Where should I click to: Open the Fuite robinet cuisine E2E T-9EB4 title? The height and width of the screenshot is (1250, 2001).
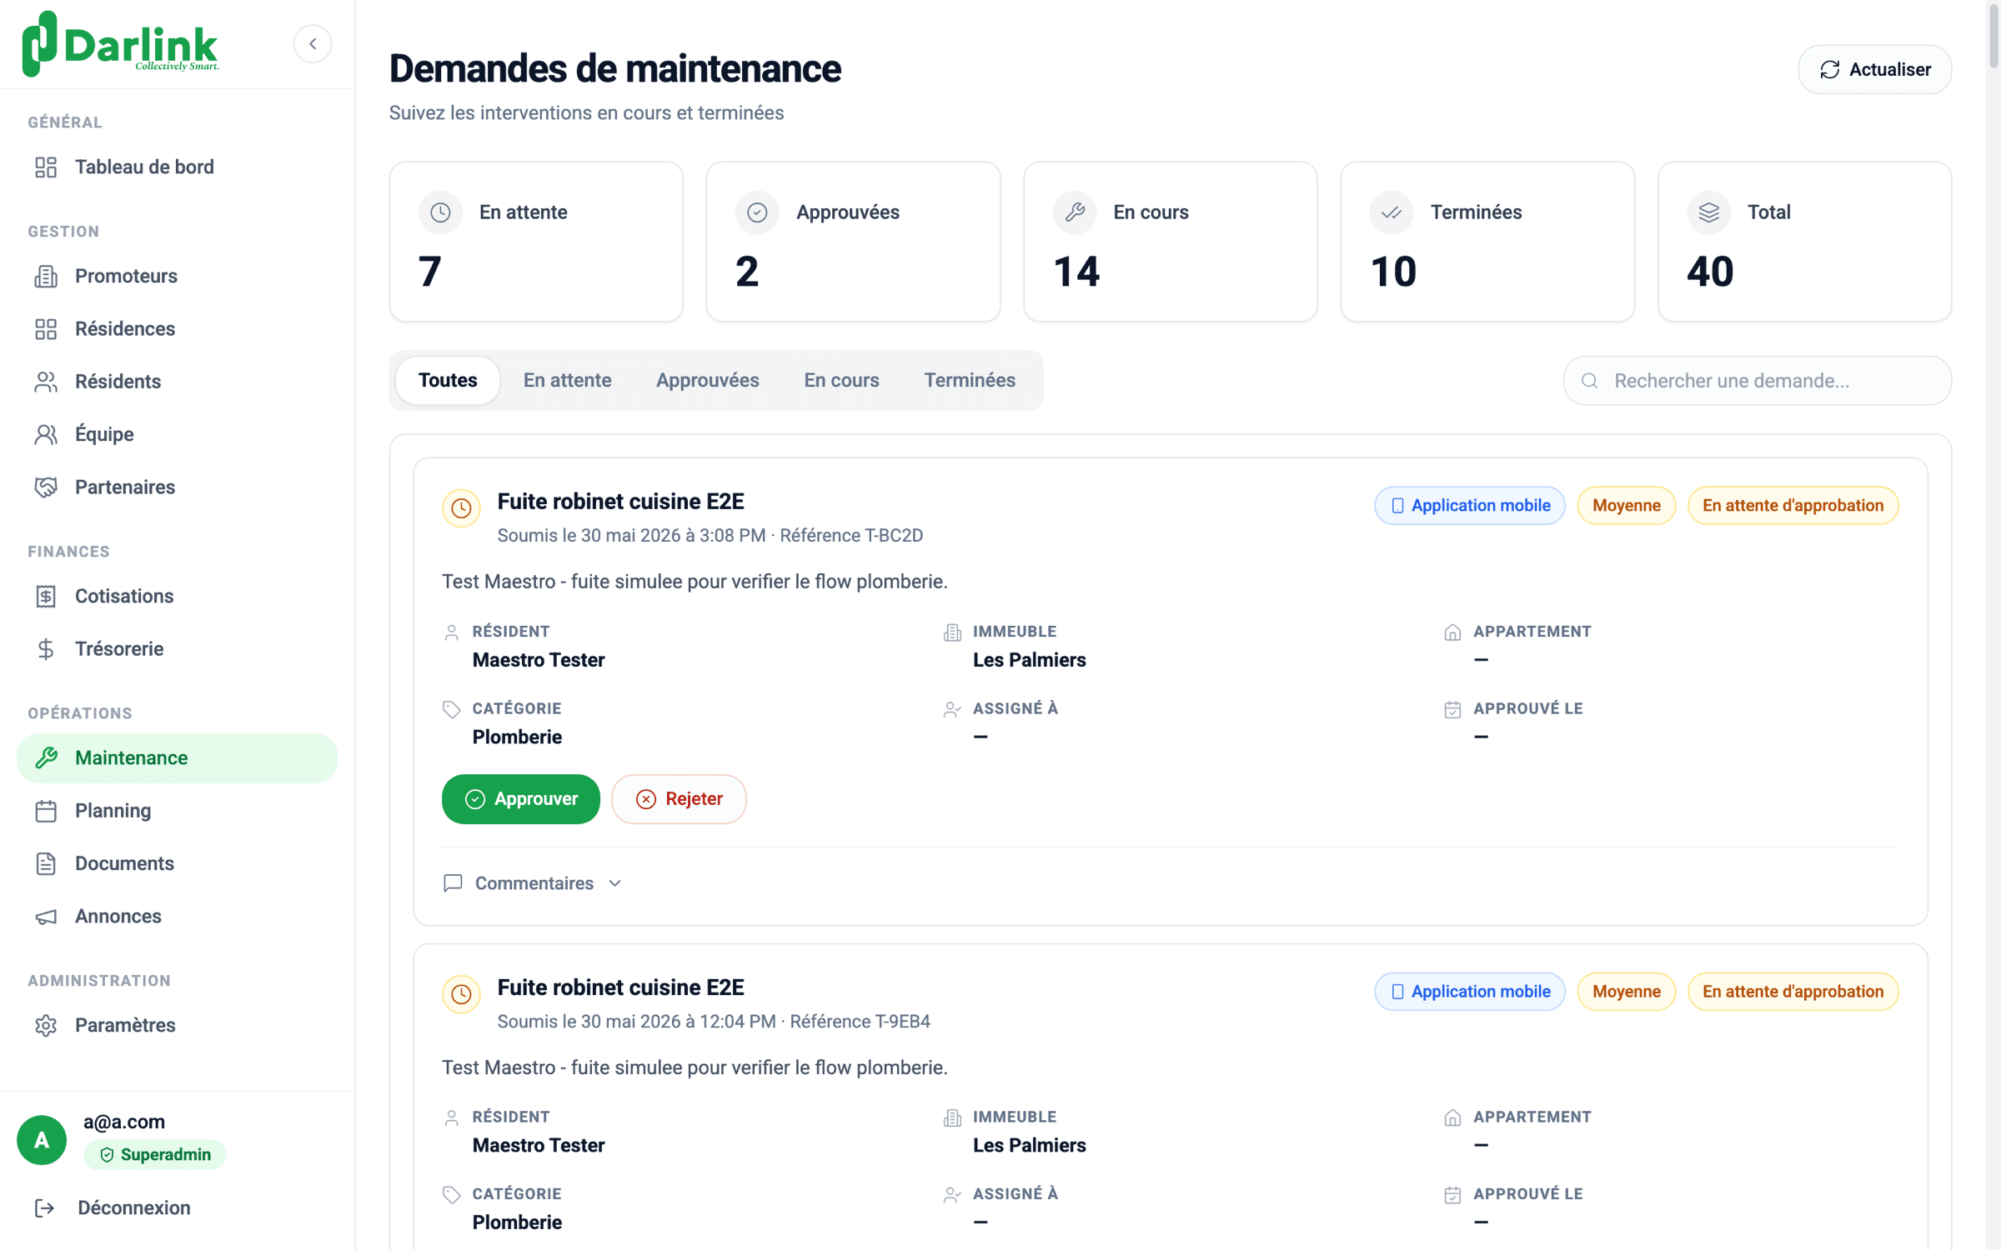[x=620, y=987]
